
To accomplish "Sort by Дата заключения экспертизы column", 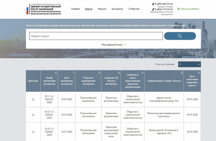I will [x=73, y=72].
